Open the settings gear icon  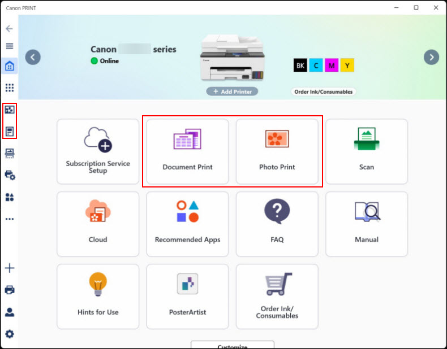[x=9, y=334]
